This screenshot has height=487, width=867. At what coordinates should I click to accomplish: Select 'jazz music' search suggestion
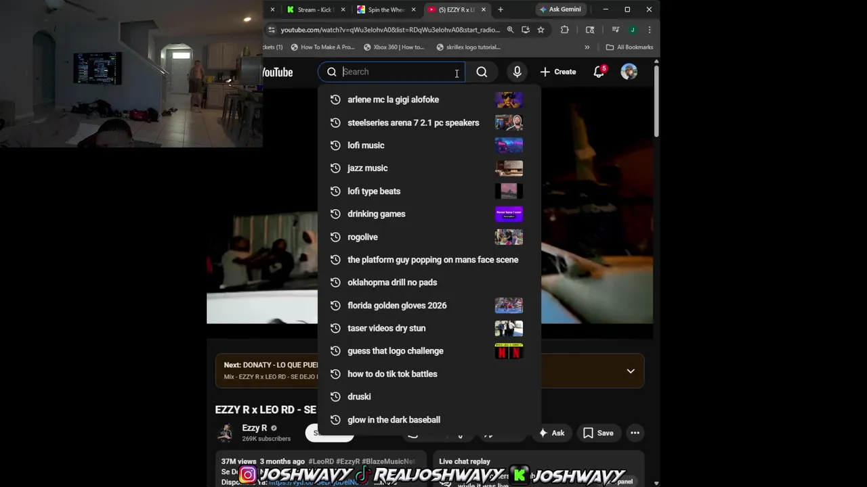(x=429, y=168)
